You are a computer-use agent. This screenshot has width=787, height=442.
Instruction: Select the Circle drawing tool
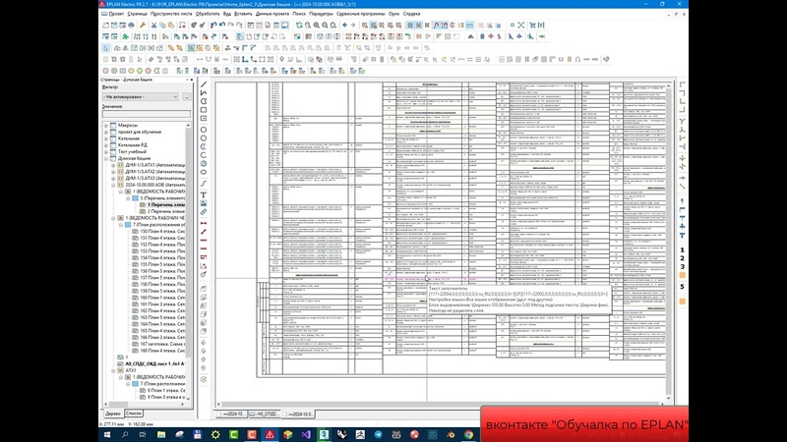coord(204,130)
